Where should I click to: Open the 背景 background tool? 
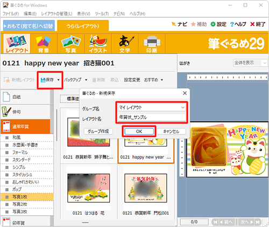tap(44, 43)
